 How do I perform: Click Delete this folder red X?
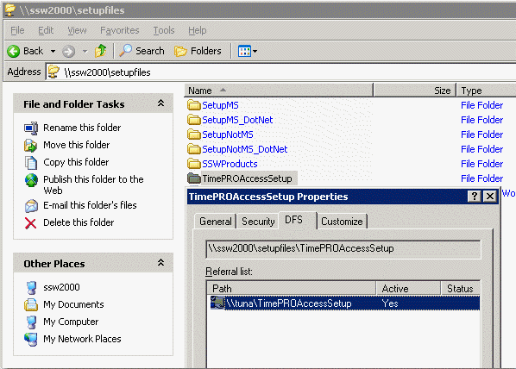click(30, 223)
